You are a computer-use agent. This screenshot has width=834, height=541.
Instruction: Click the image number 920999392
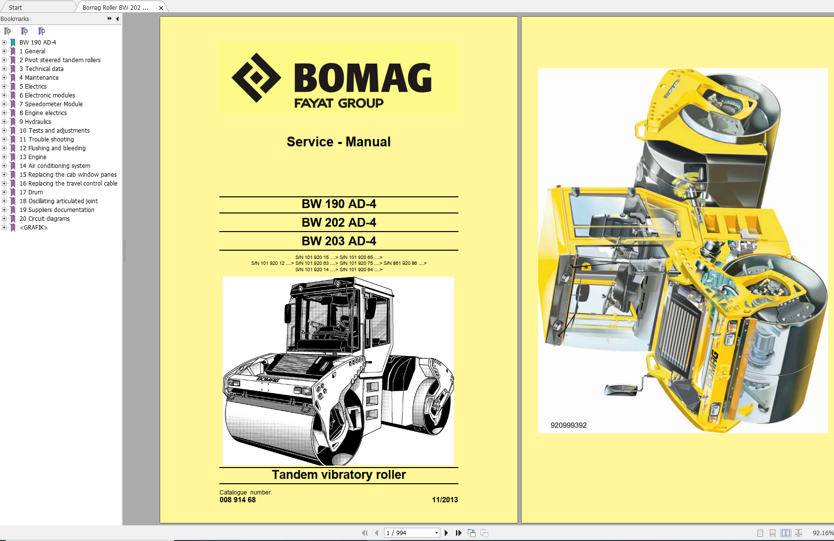569,425
